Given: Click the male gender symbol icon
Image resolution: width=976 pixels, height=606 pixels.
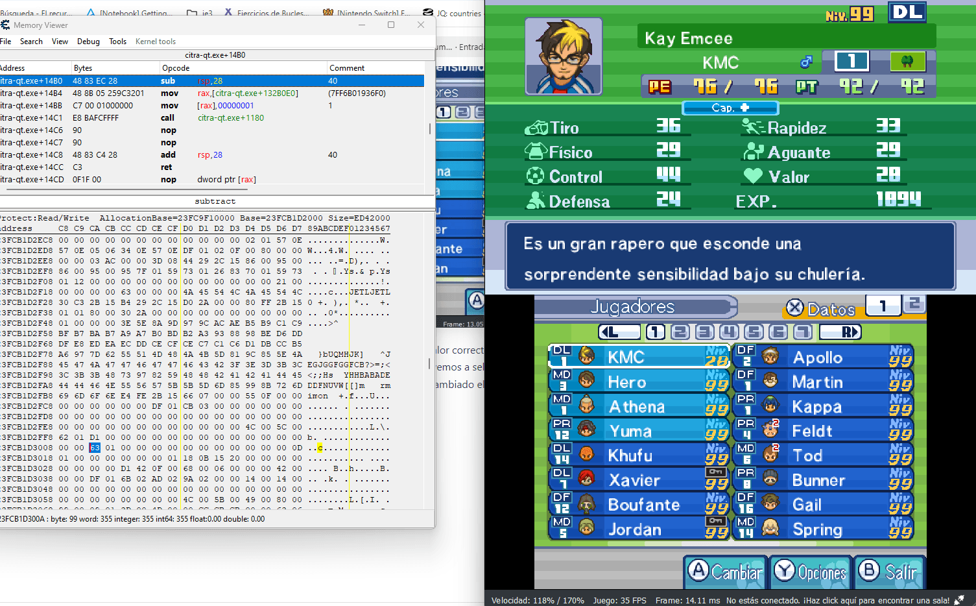Looking at the screenshot, I should point(806,62).
